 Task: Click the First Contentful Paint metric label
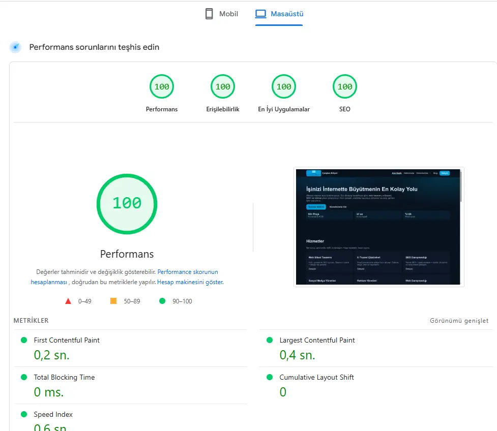coord(67,340)
